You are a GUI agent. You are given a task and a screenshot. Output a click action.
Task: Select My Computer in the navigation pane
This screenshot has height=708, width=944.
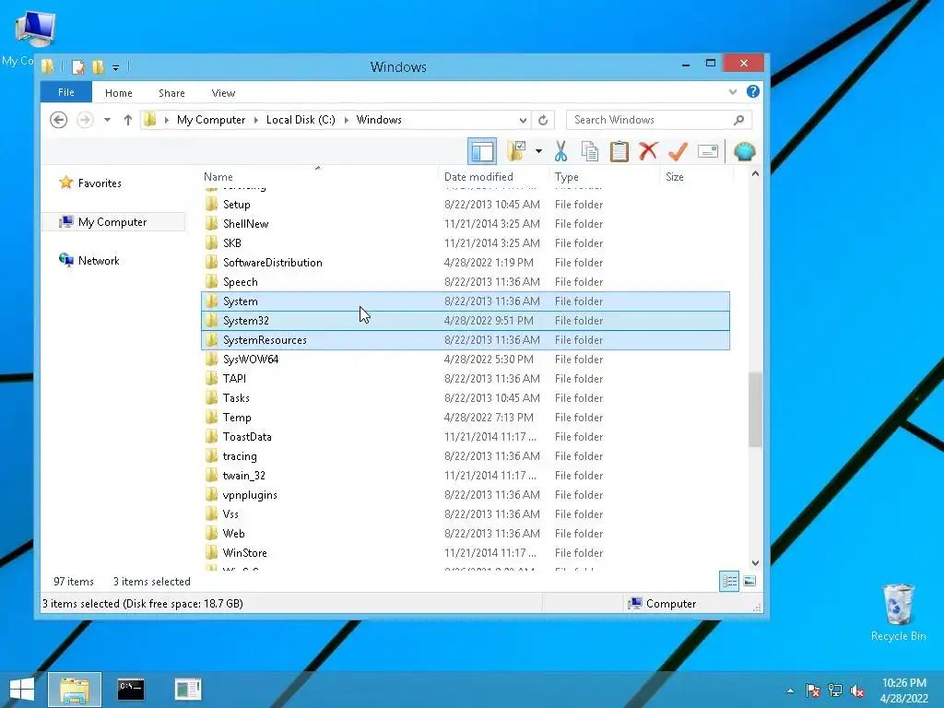coord(112,222)
